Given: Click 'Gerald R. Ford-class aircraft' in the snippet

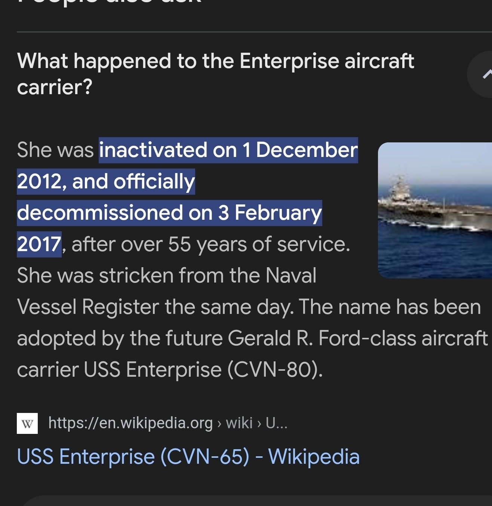Looking at the screenshot, I should coord(357,339).
